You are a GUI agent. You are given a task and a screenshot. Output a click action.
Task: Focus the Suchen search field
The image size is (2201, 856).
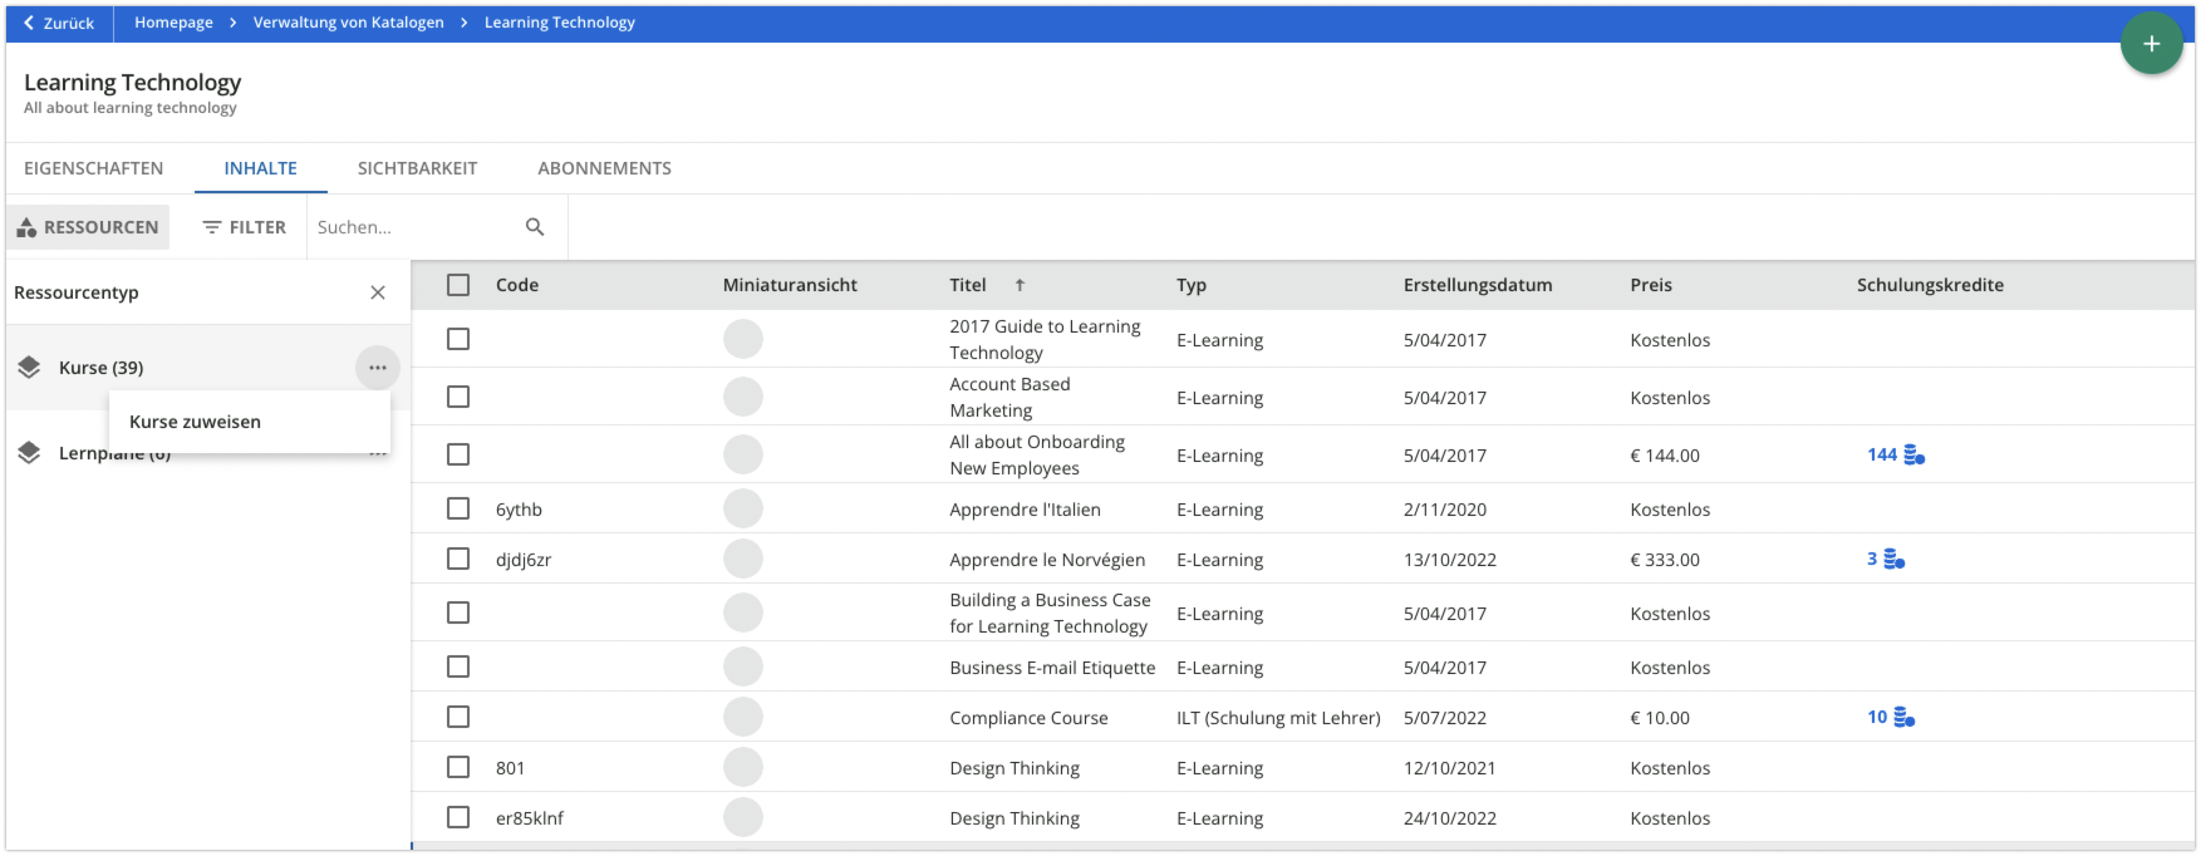pos(414,227)
